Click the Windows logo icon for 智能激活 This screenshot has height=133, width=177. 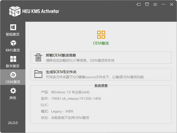13,27
